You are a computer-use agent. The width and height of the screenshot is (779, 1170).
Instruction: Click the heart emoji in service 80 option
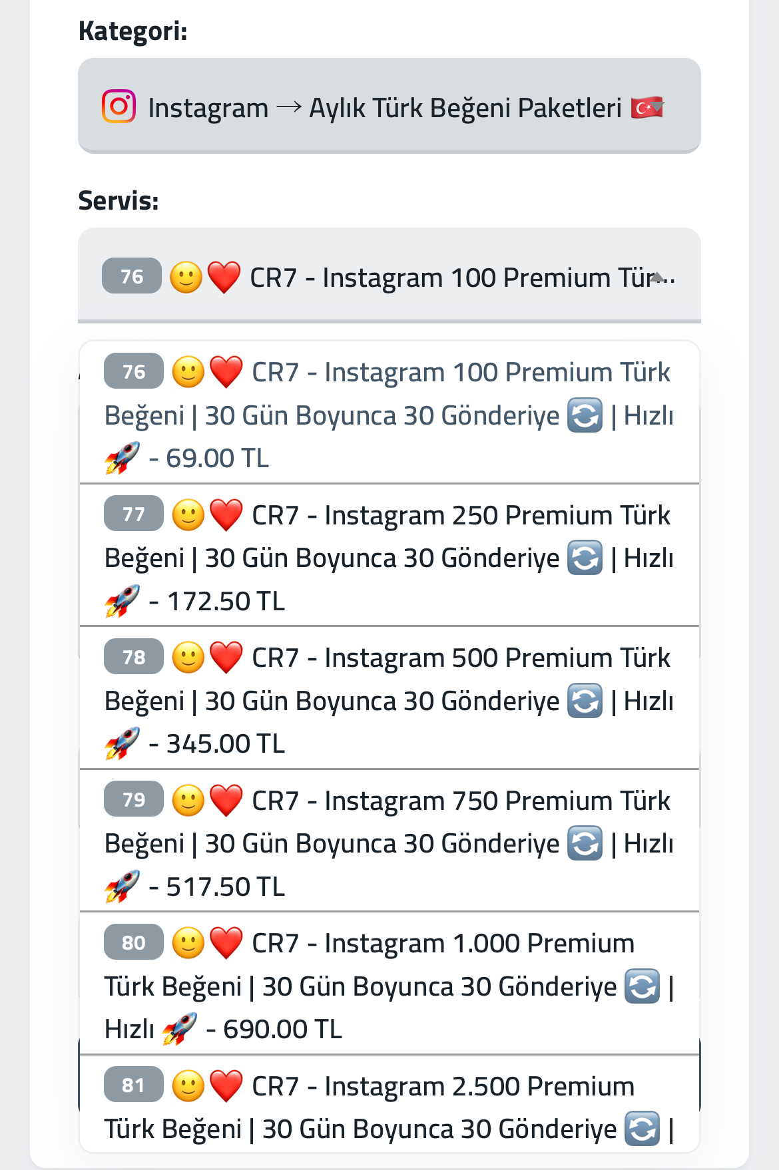(226, 943)
